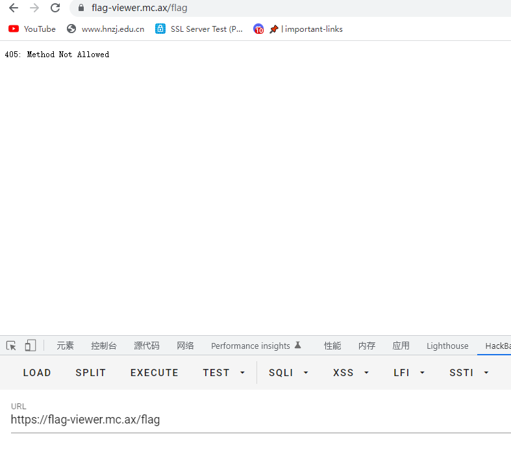This screenshot has width=511, height=456.
Task: Go back to the previous page
Action: coord(14,8)
